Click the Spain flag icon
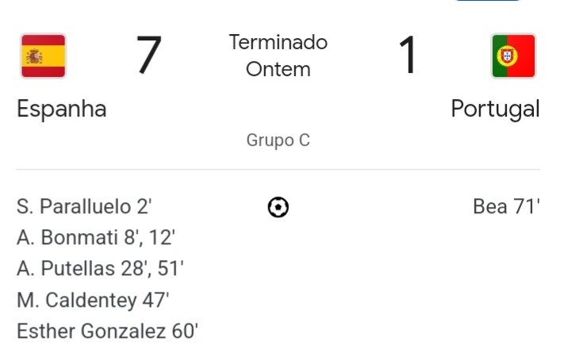 (44, 56)
